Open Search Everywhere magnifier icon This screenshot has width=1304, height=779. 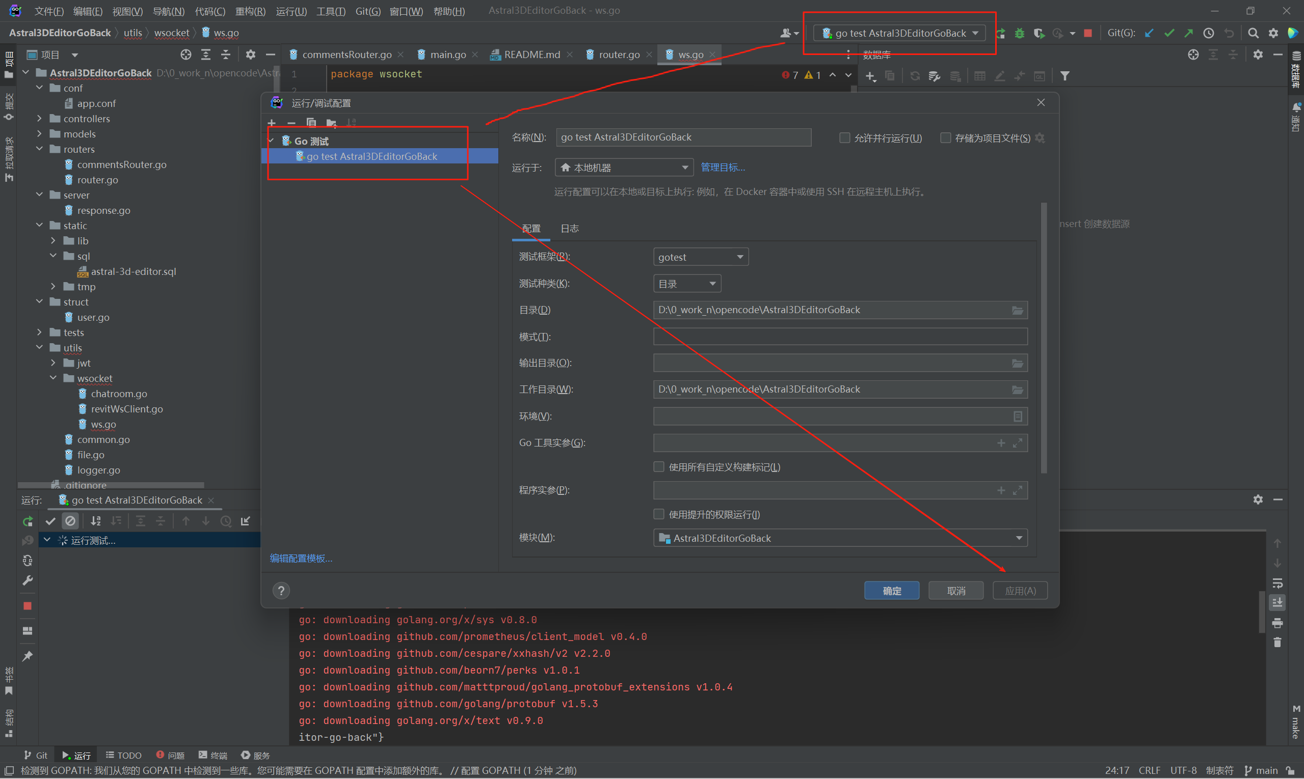pos(1253,33)
